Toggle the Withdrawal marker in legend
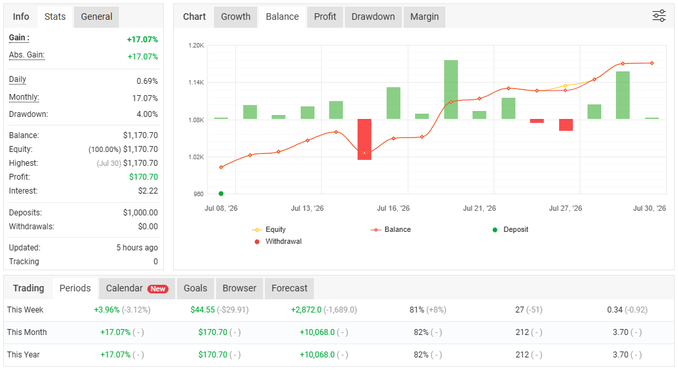 click(278, 241)
